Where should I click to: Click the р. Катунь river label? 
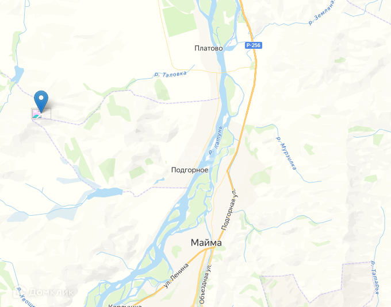pyautogui.click(x=216, y=140)
